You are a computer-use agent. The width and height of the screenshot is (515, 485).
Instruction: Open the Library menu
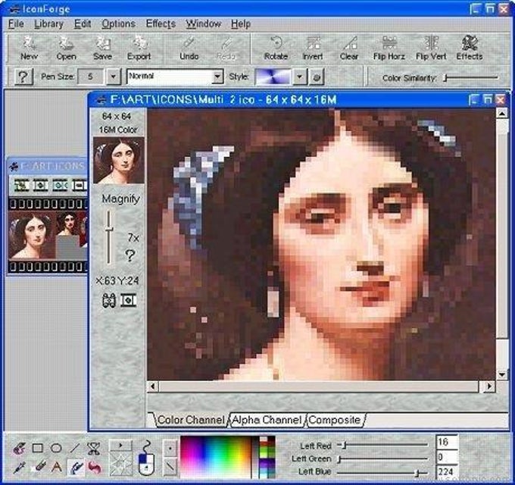(48, 24)
